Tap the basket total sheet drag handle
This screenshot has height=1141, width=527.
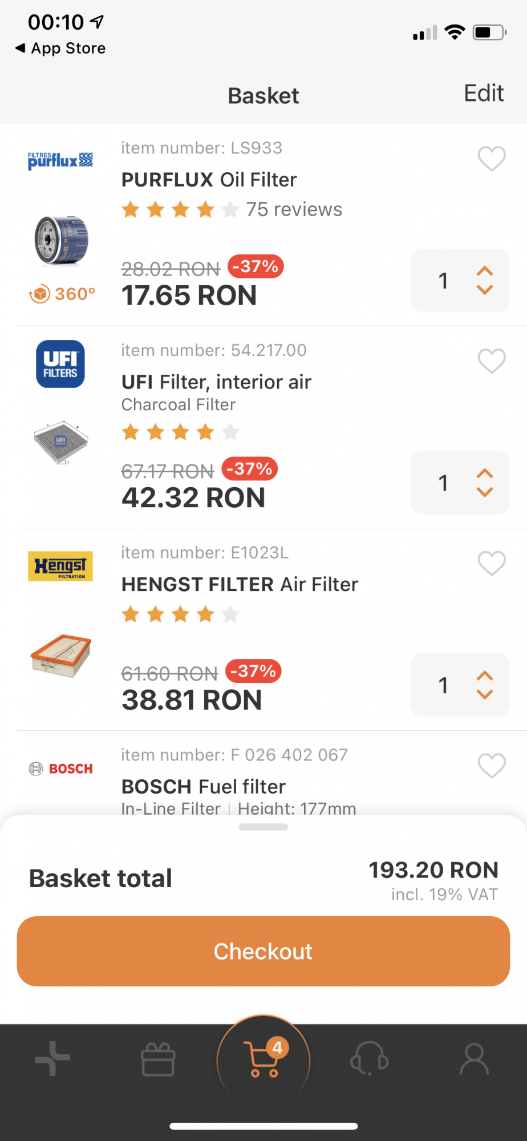point(263,827)
